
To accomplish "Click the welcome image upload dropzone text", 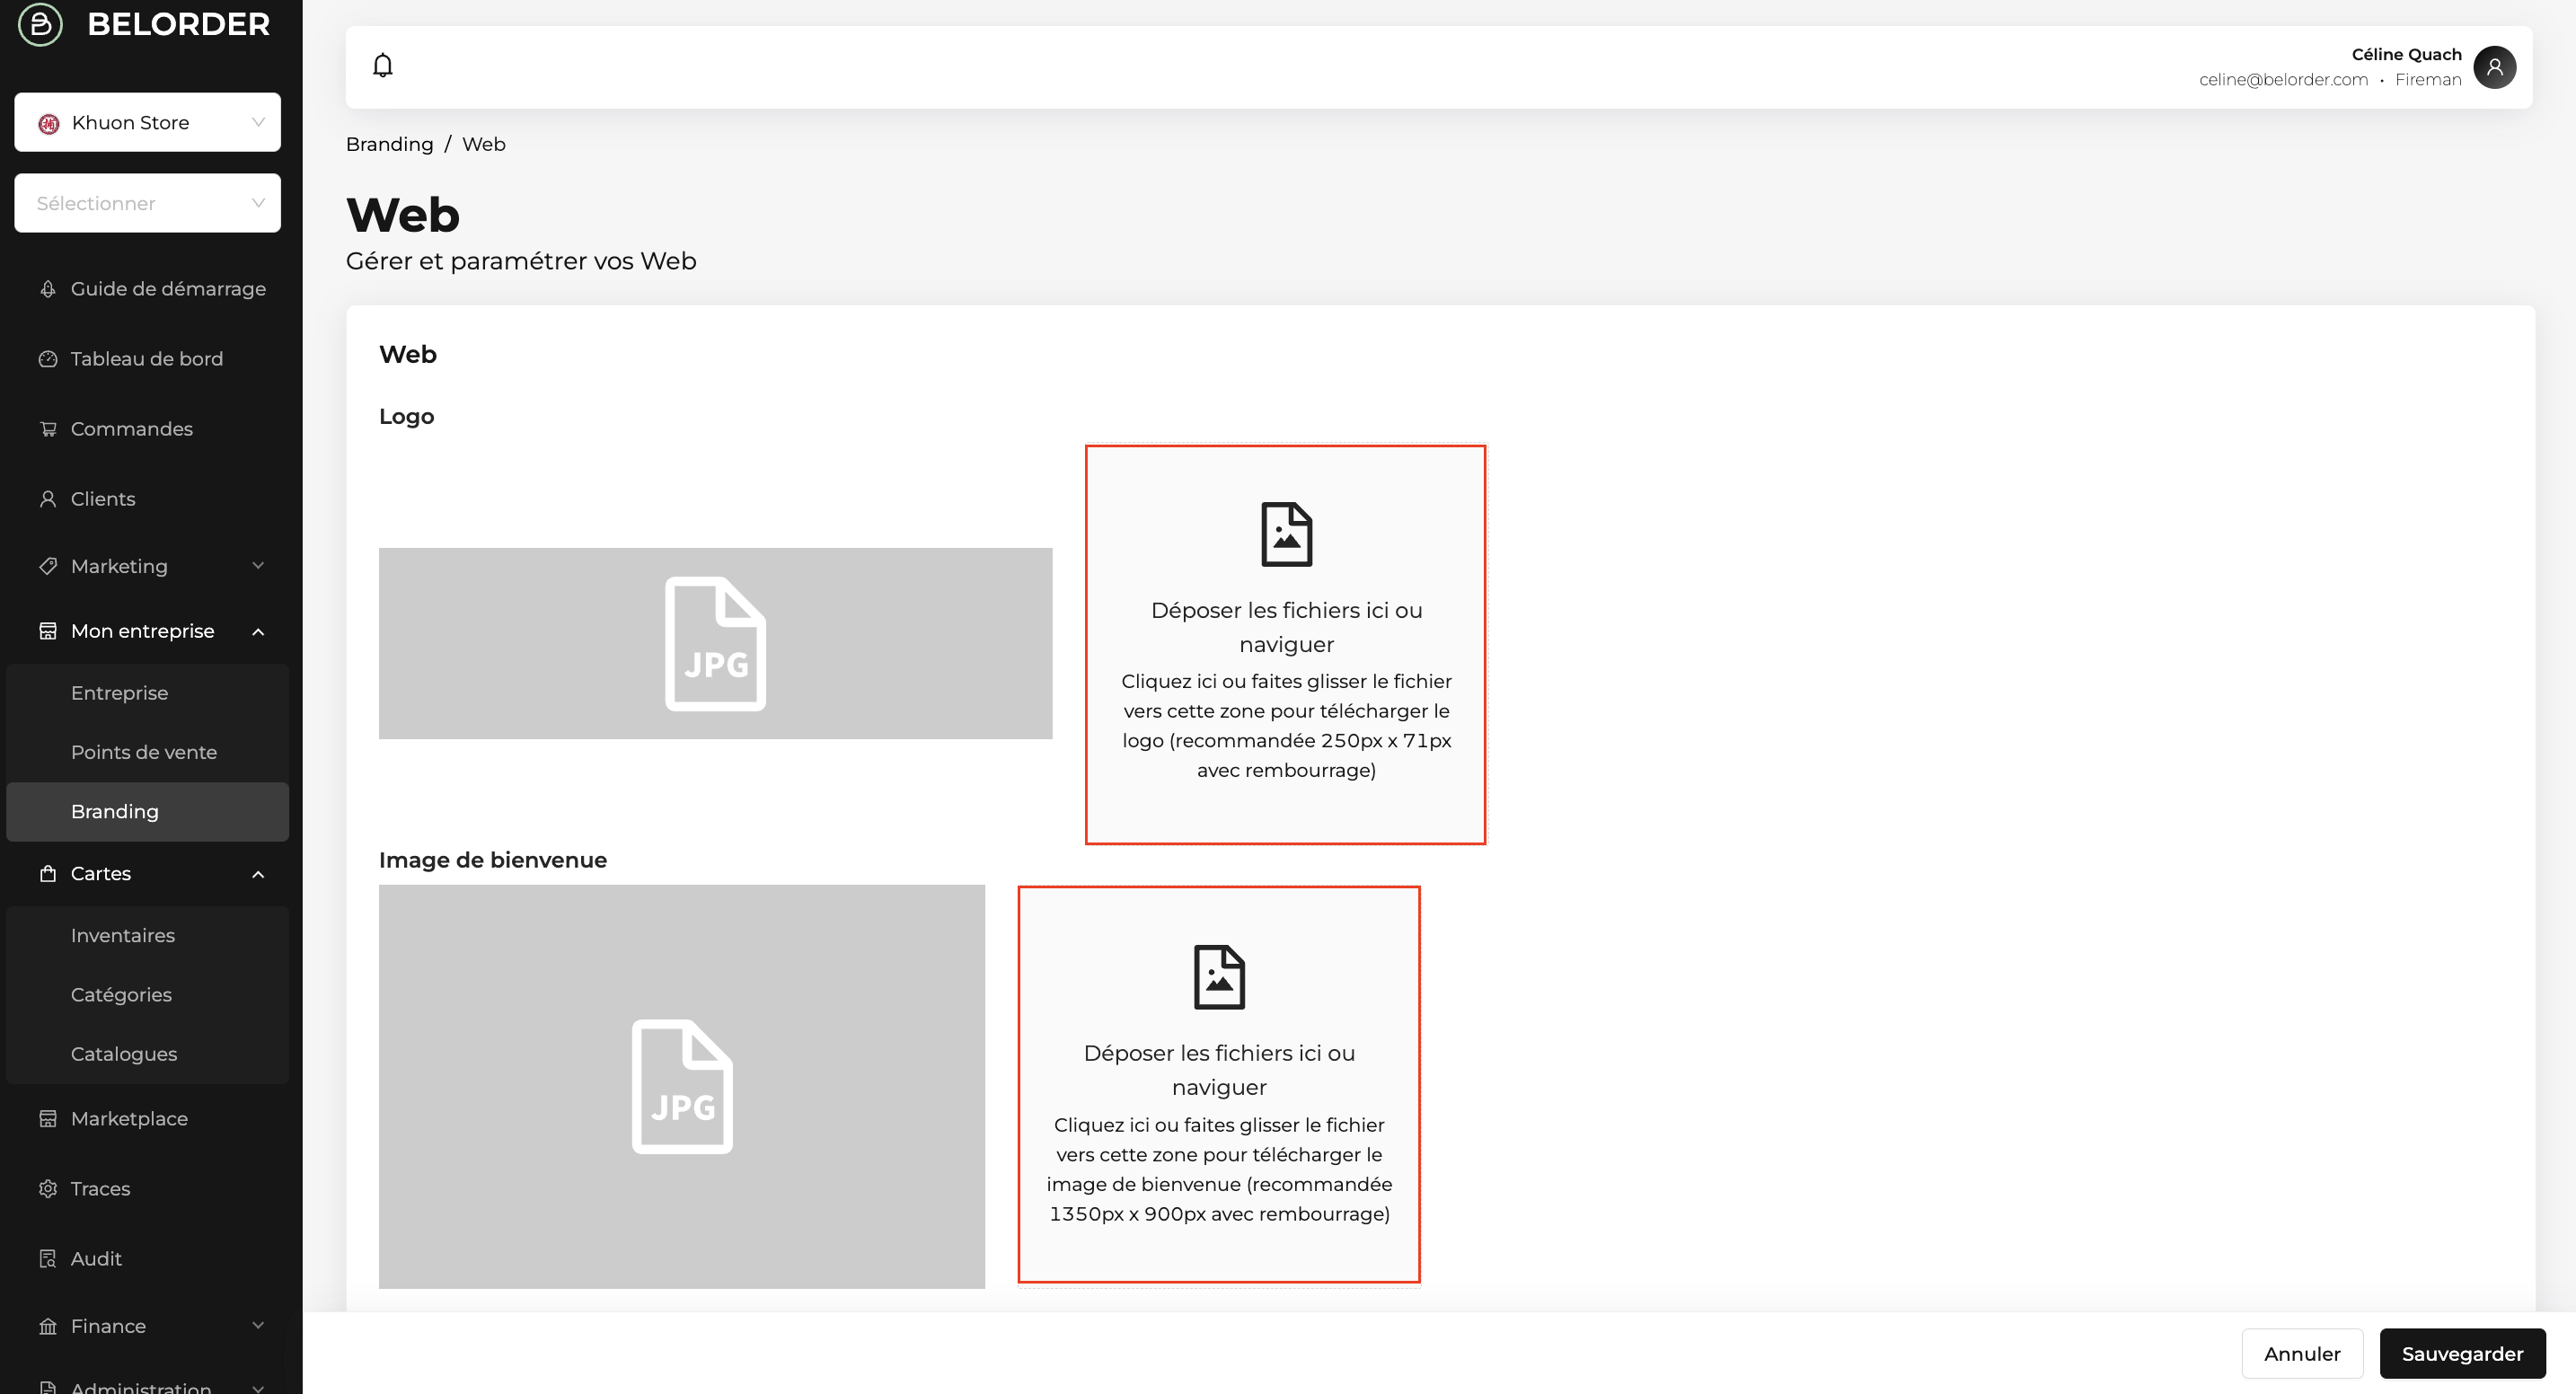I will pyautogui.click(x=1219, y=1133).
